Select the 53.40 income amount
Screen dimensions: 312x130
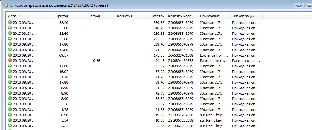64,23
